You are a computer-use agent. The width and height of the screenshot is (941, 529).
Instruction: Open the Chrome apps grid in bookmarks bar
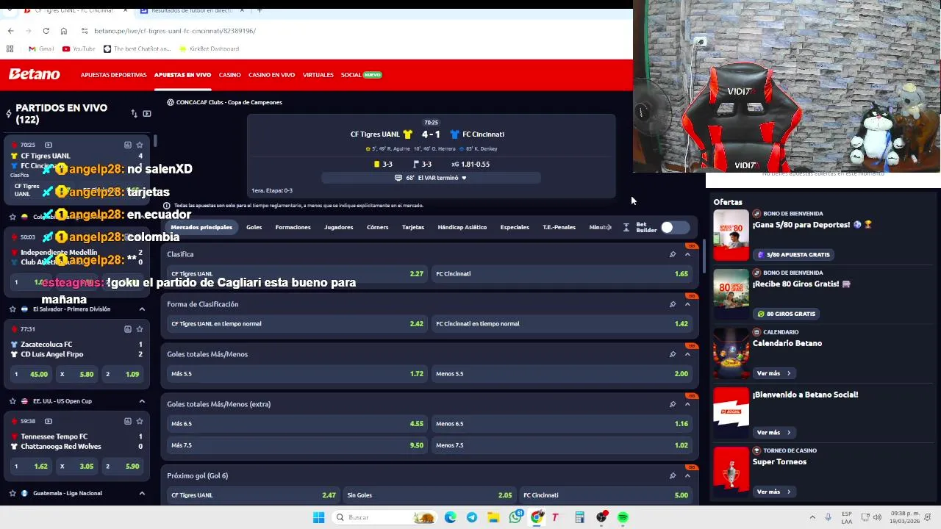coord(10,48)
